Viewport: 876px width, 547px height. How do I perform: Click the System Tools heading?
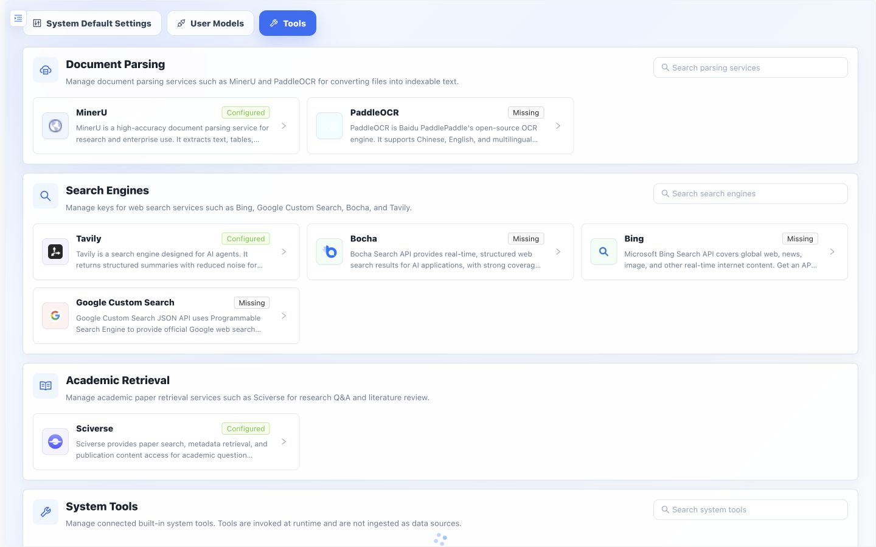pyautogui.click(x=102, y=507)
